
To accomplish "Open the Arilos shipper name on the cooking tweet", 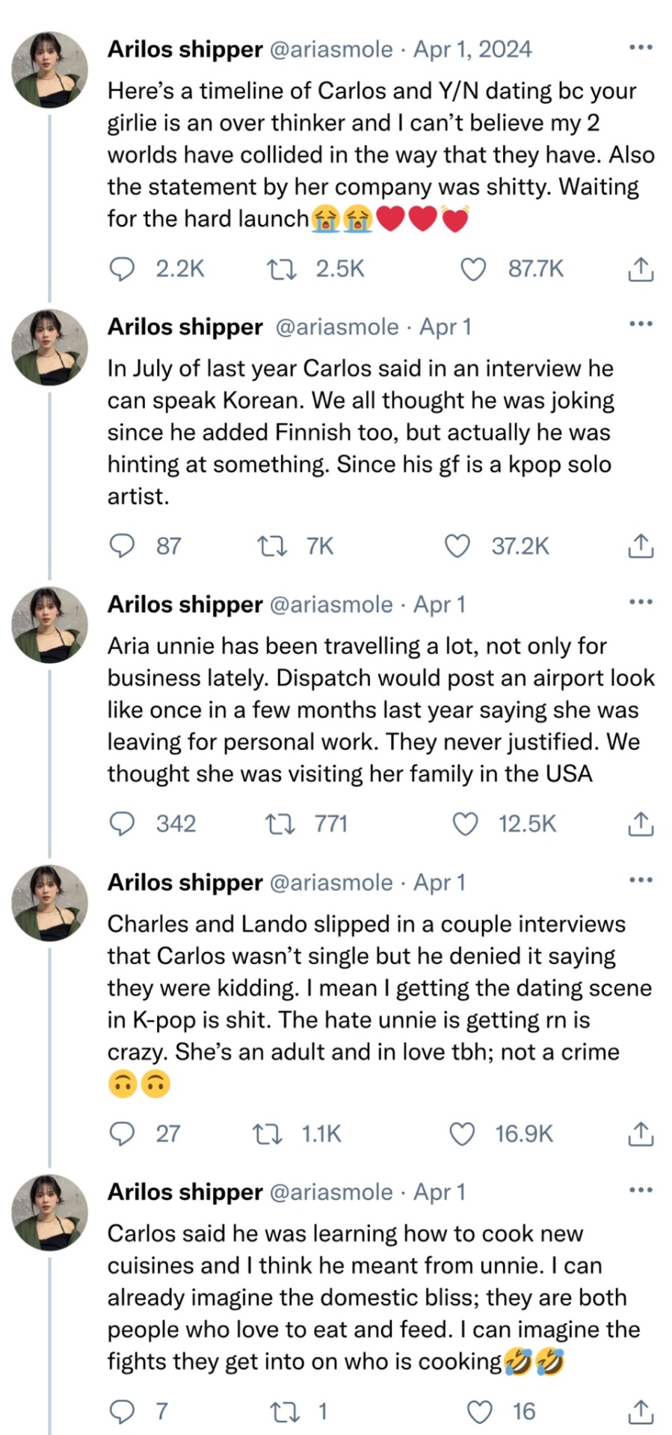I will [x=185, y=1191].
